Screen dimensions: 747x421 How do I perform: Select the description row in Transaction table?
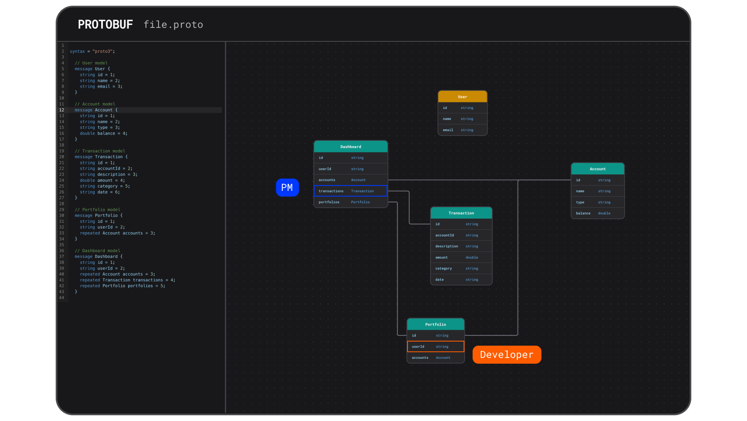461,246
